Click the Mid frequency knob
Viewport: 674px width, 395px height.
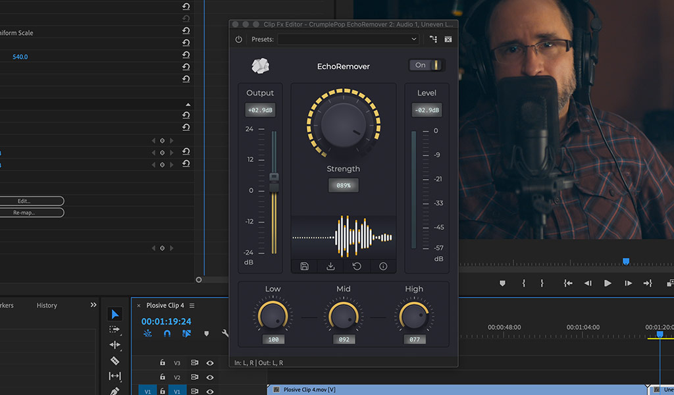click(x=344, y=317)
